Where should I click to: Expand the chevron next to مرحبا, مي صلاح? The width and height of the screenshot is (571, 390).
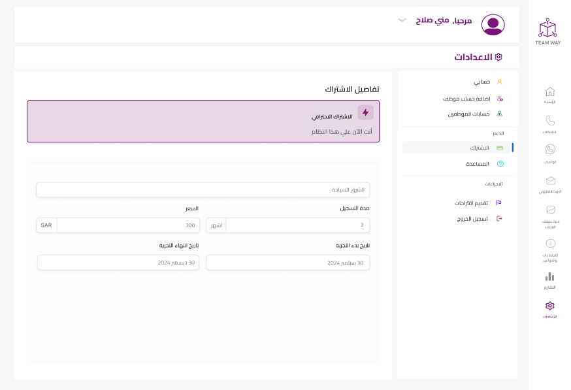coord(402,20)
